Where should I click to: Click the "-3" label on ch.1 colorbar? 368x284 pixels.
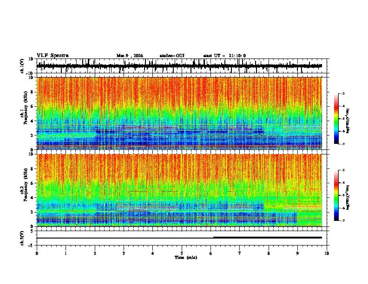tap(342, 93)
